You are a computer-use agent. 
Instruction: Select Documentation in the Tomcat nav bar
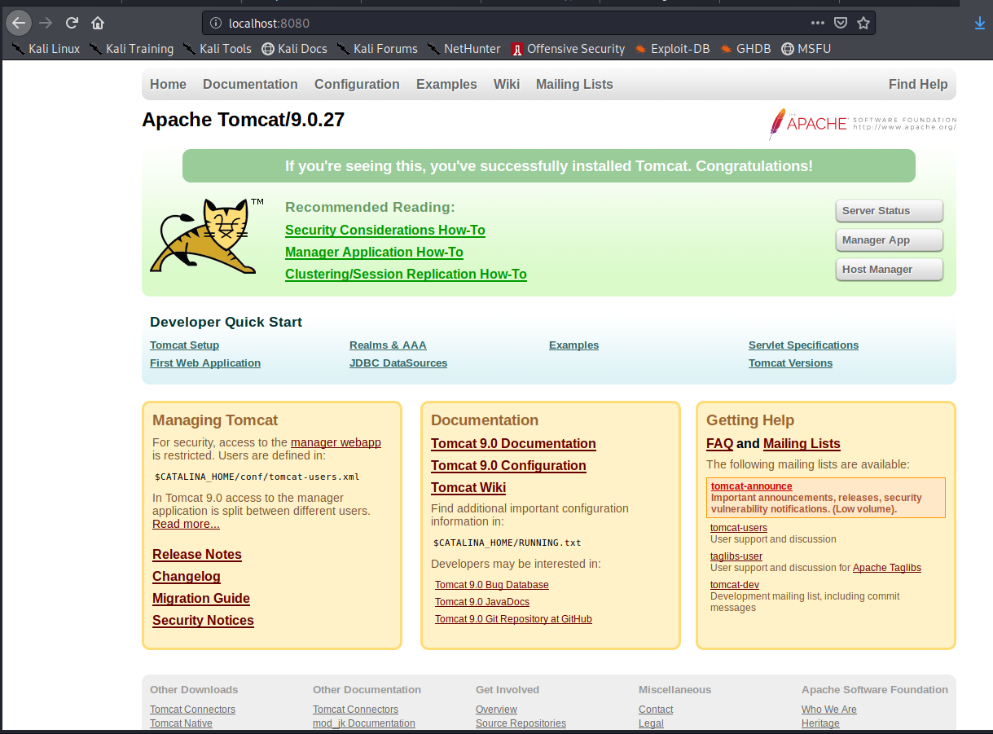[250, 85]
